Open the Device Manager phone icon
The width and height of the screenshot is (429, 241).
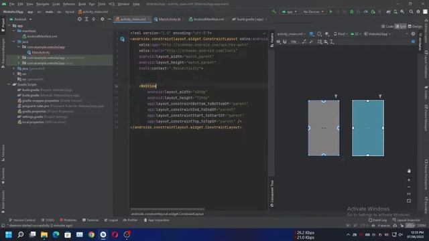(395, 12)
